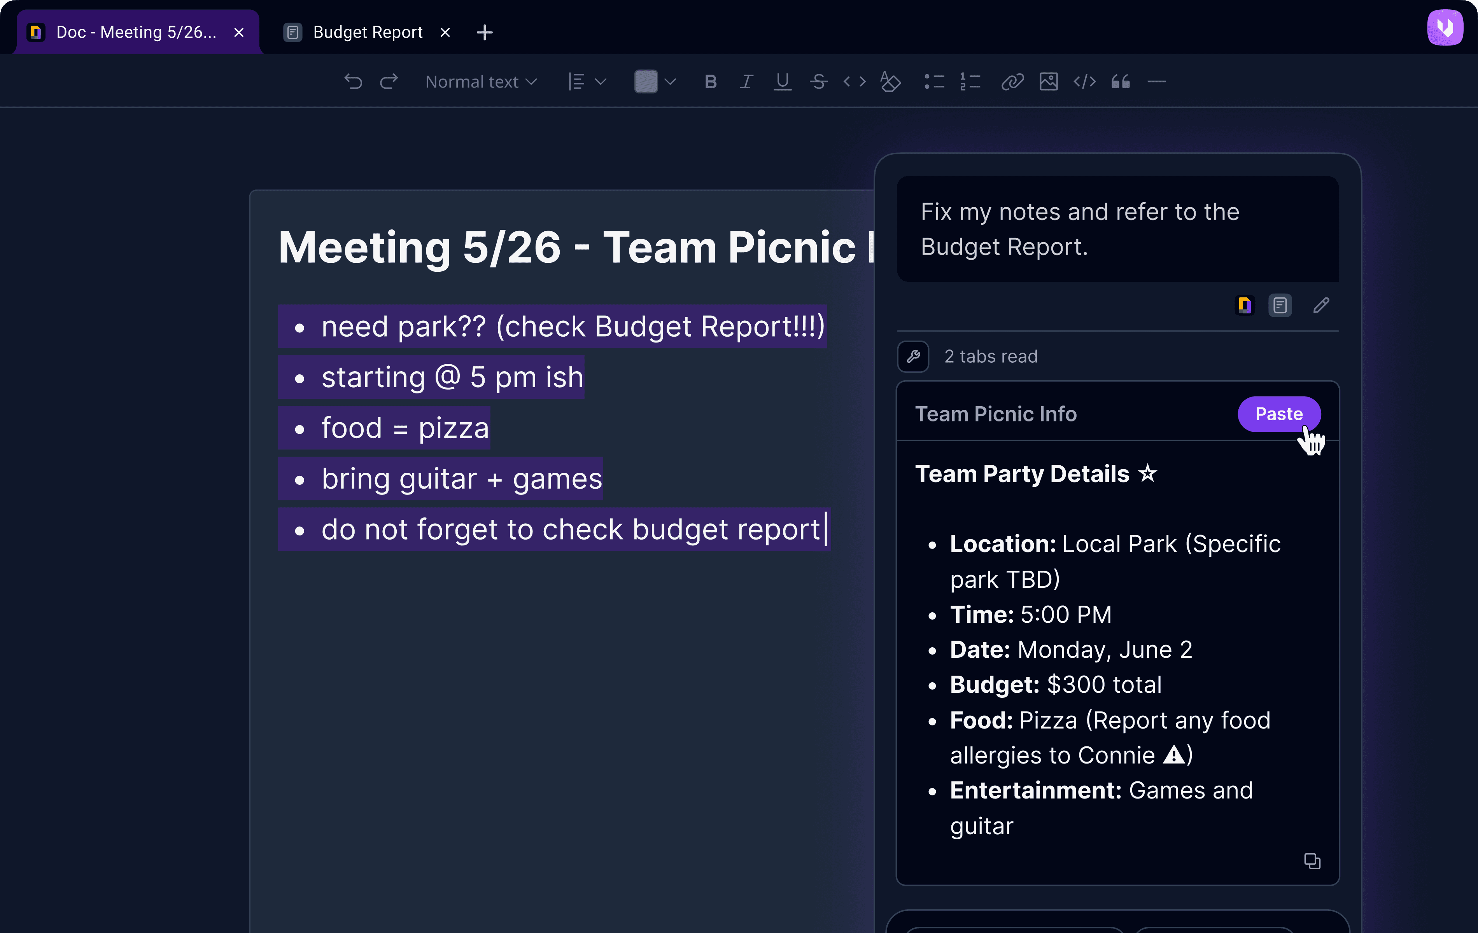
Task: Open the text alignment dropdown
Action: pos(587,82)
